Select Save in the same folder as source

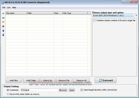[x=8, y=94]
